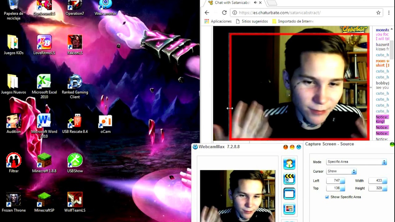Close the Chat with Satanicabstract tab
Image resolution: width=395 pixels, height=222 pixels.
[x=260, y=2]
